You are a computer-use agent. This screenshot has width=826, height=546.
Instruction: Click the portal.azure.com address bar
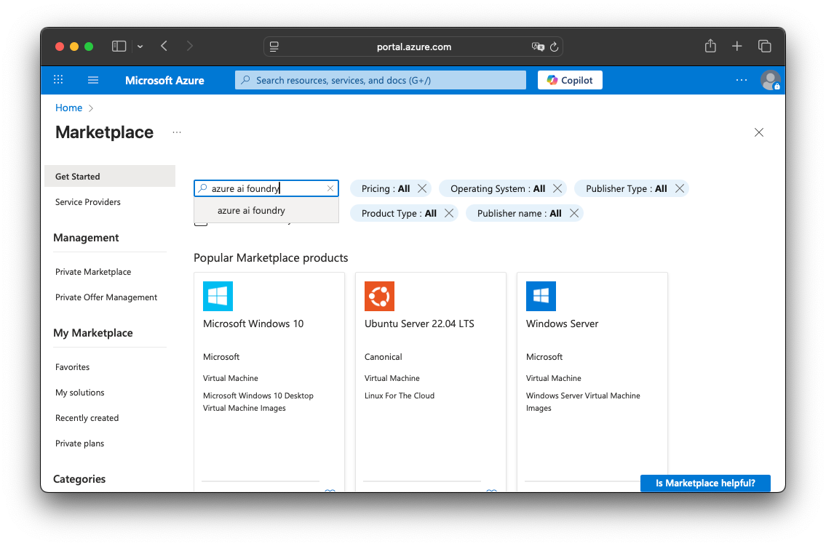point(413,47)
